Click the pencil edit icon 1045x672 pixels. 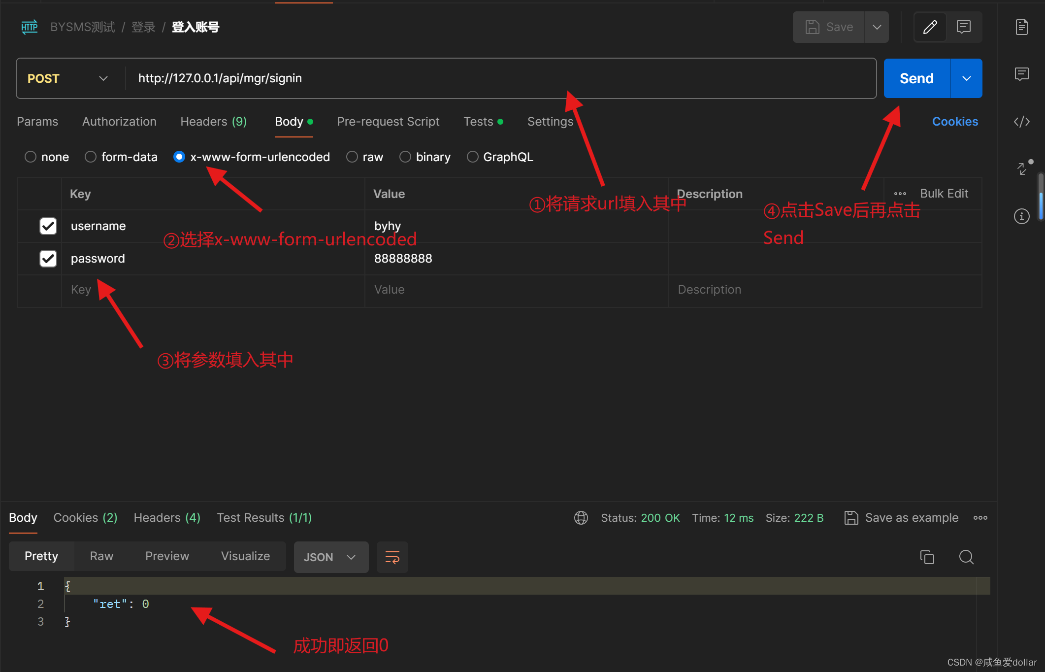click(930, 27)
